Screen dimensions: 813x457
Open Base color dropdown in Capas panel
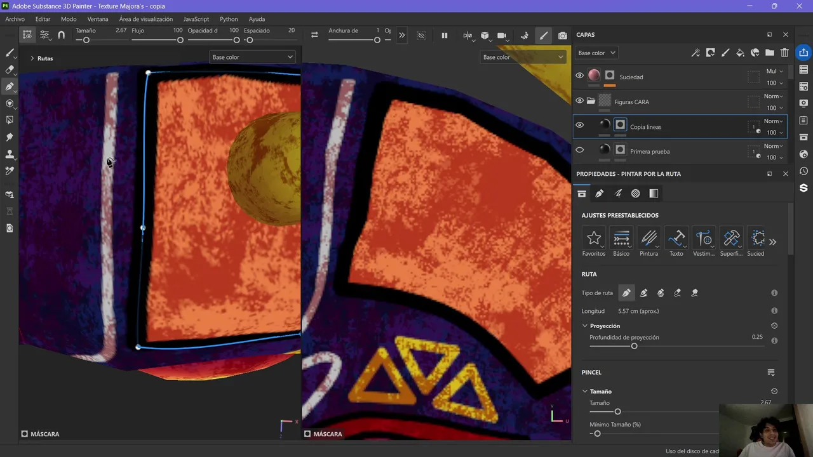point(596,53)
